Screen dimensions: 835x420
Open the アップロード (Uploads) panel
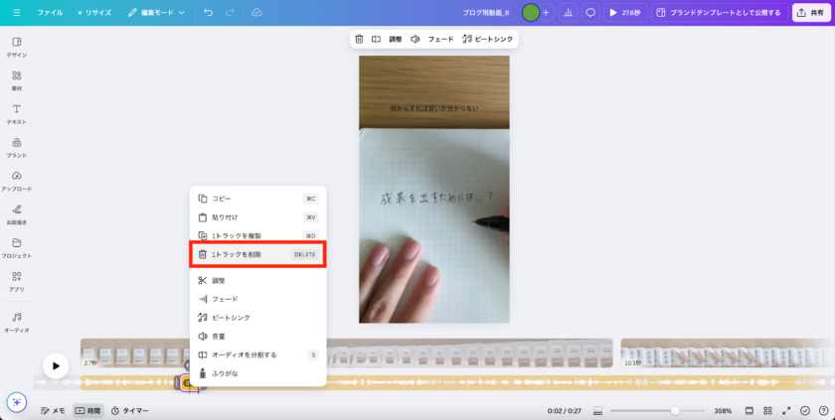coord(17,180)
